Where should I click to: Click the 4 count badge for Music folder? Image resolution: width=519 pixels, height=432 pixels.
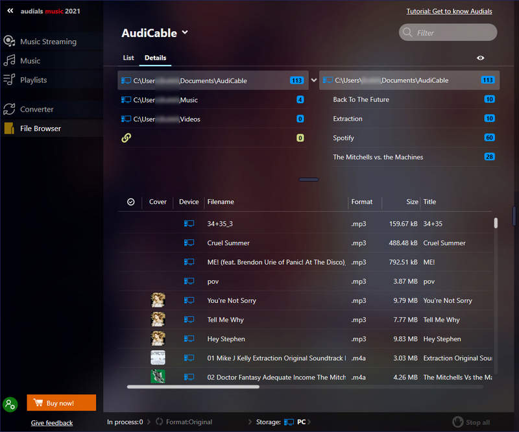[300, 100]
